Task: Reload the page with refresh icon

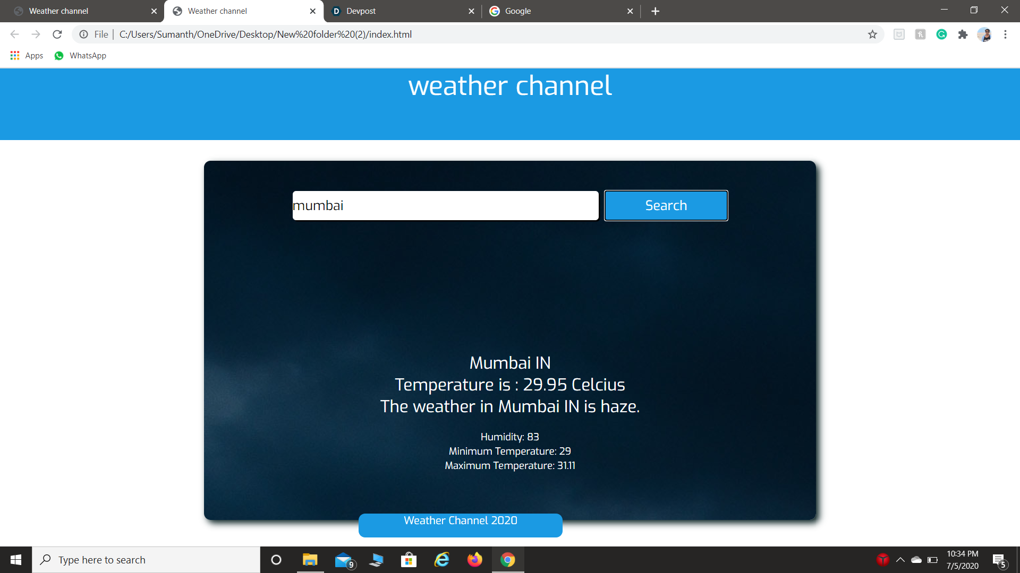Action: [57, 34]
